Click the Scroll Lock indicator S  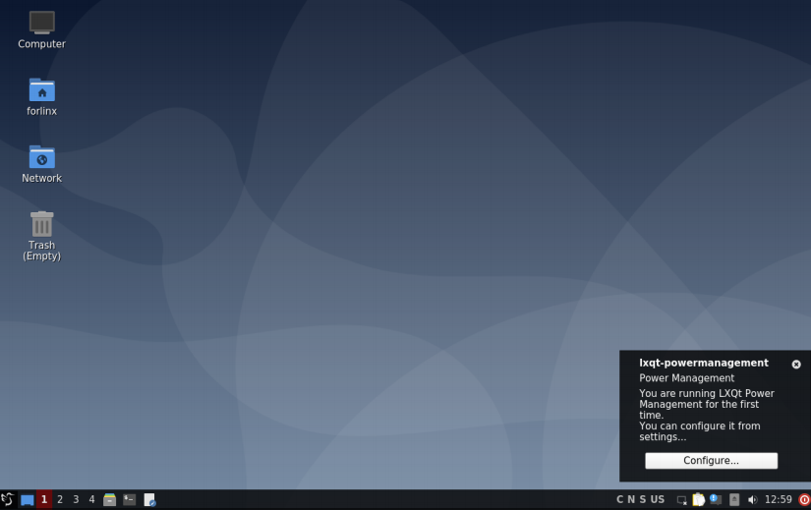642,499
